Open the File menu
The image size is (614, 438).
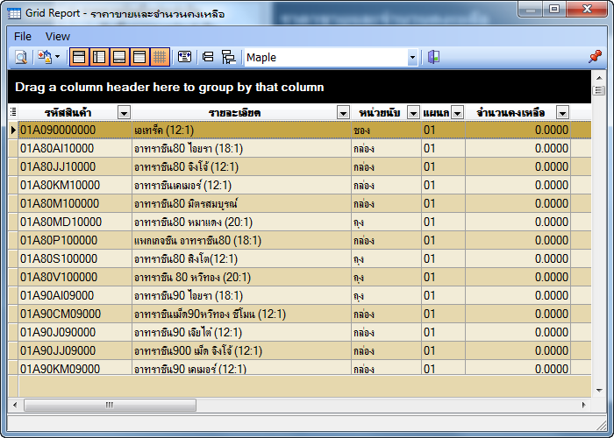click(x=23, y=36)
